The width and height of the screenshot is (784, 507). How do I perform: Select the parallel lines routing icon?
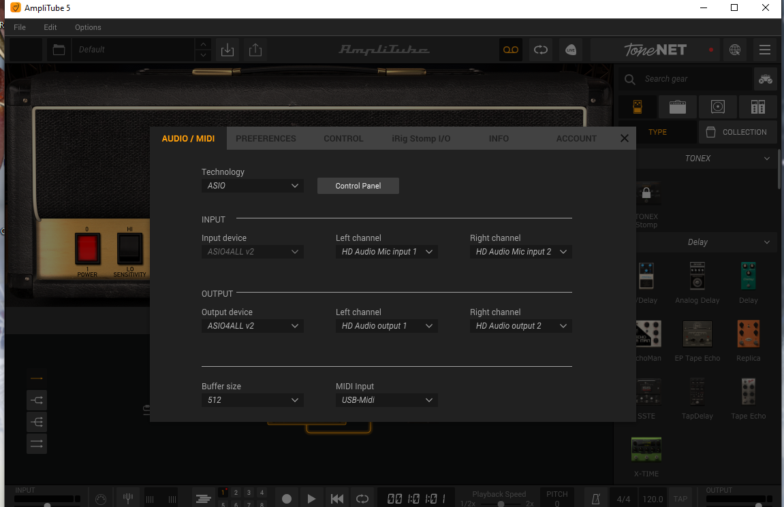(37, 444)
